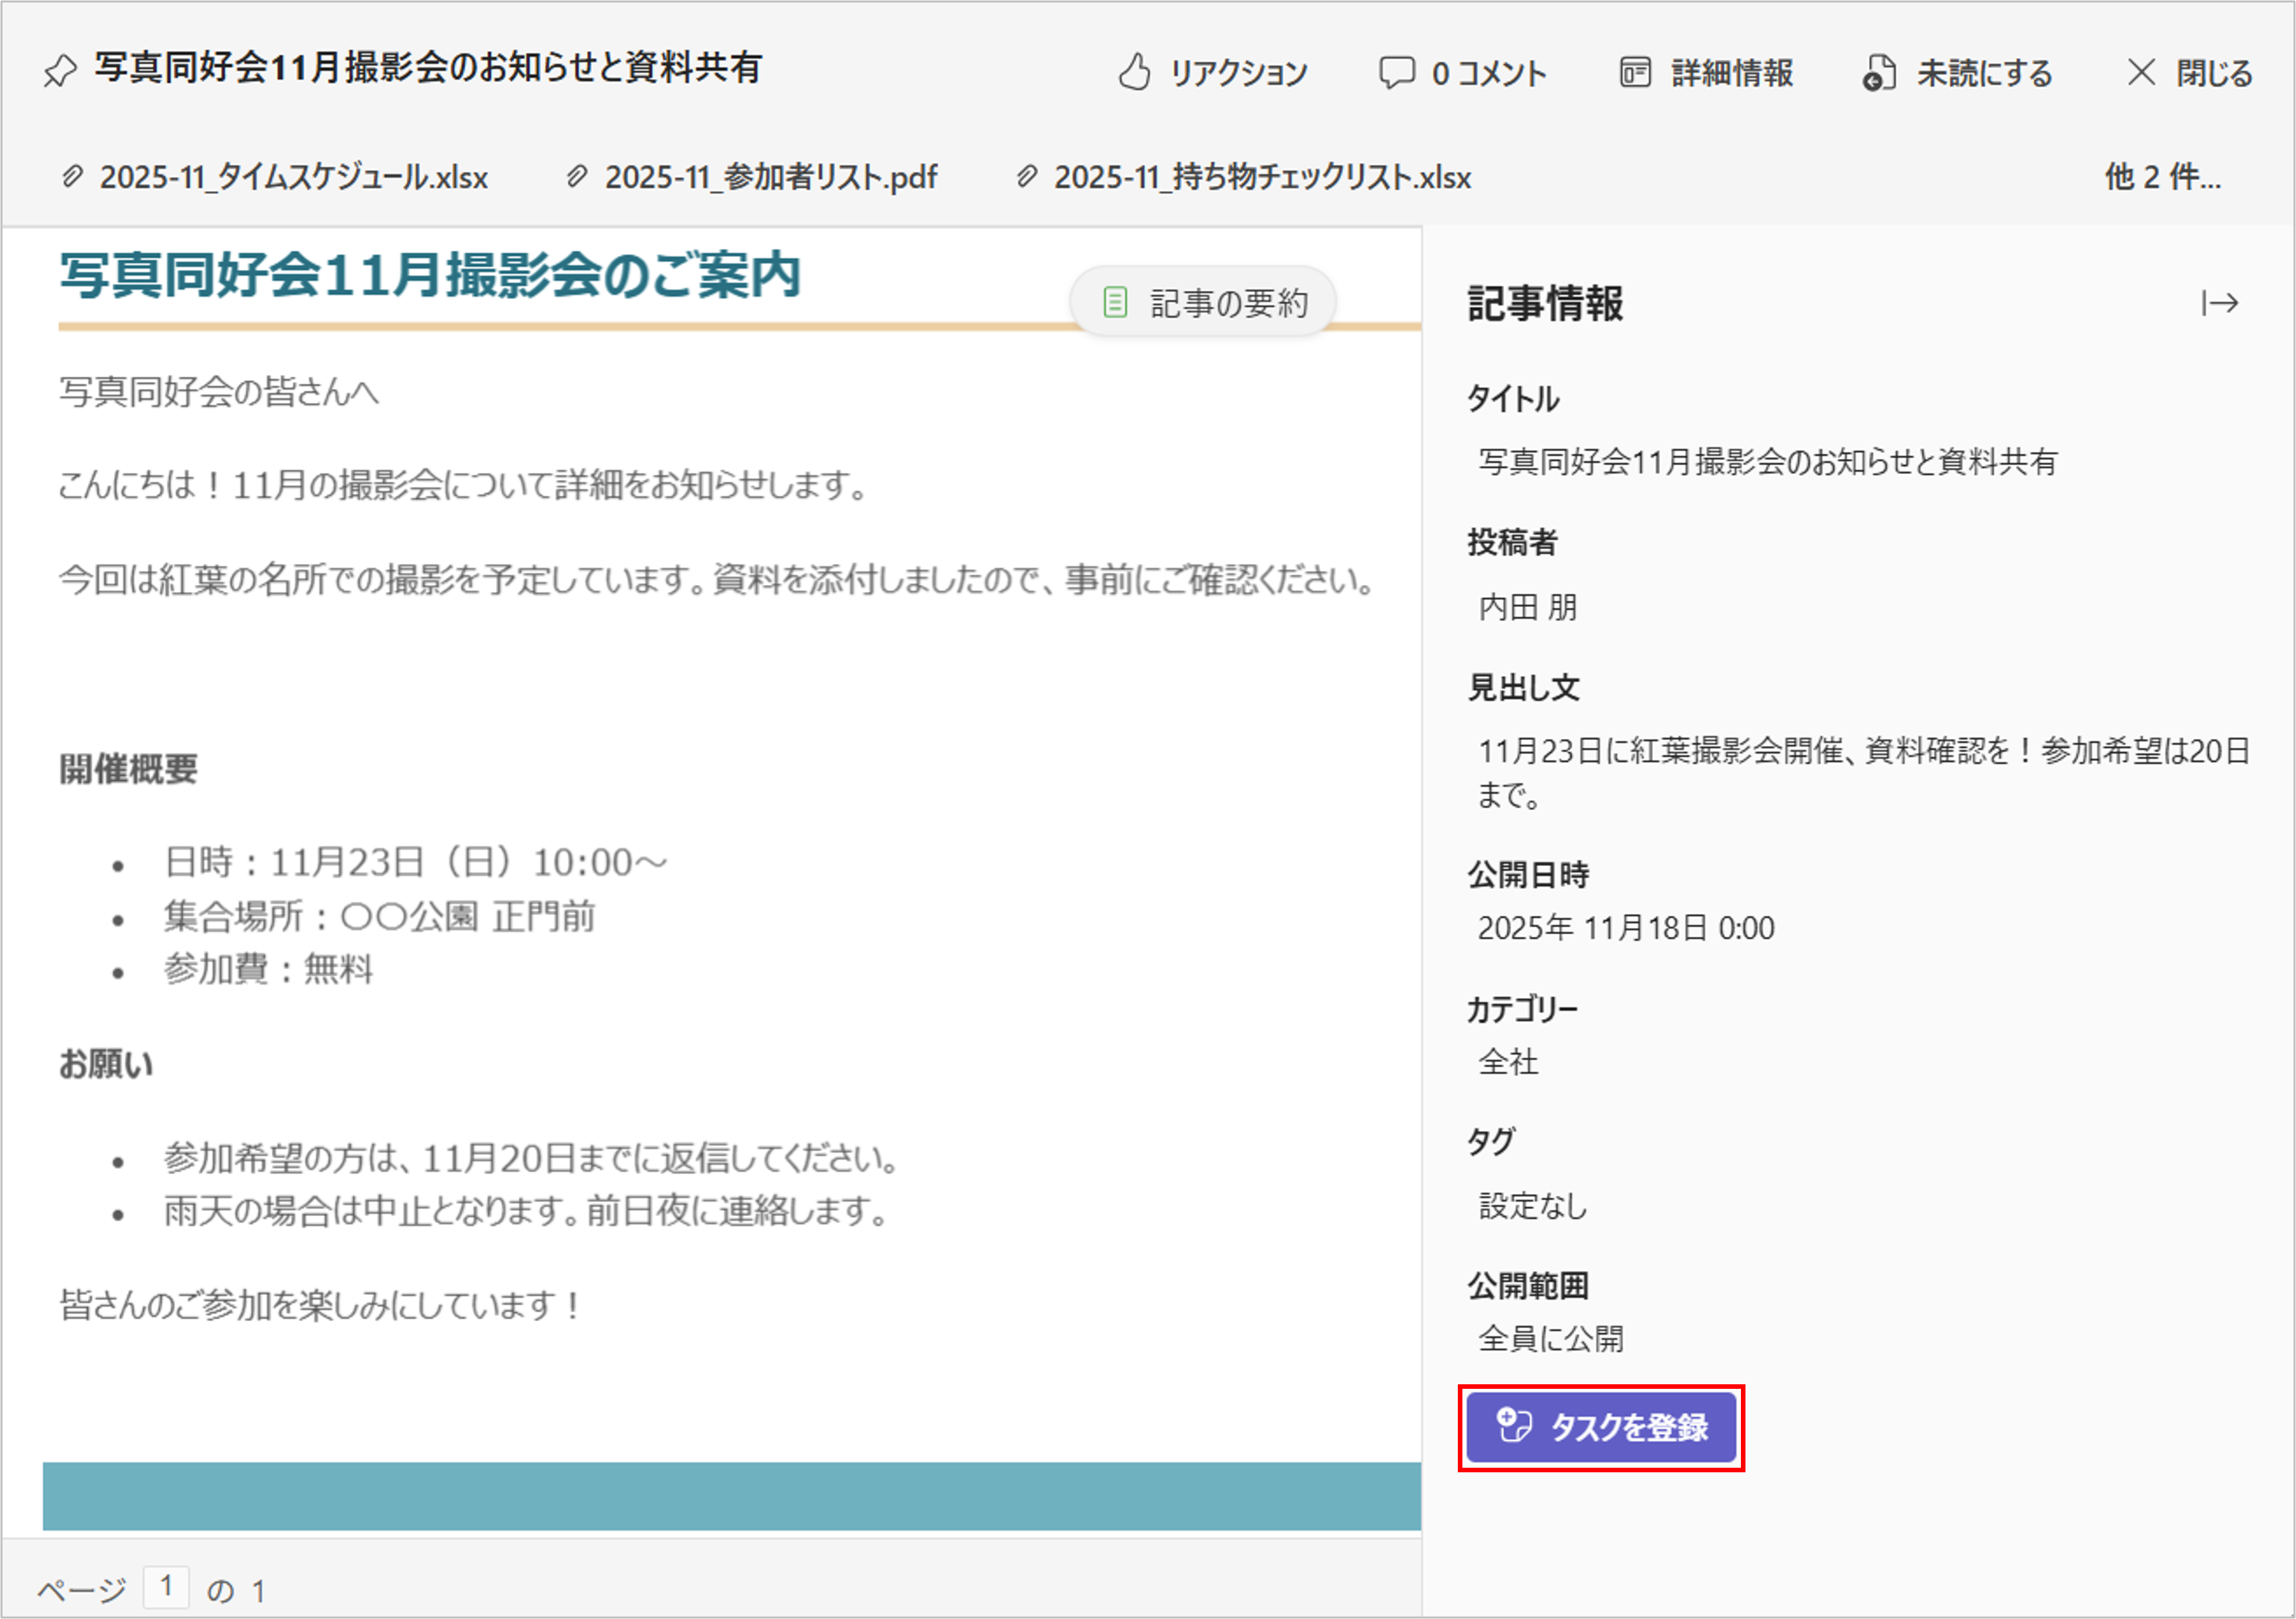Viewport: 2296px width, 1619px height.
Task: Open attachment 2025-11_参加者リスト.pdf
Action: coord(770,178)
